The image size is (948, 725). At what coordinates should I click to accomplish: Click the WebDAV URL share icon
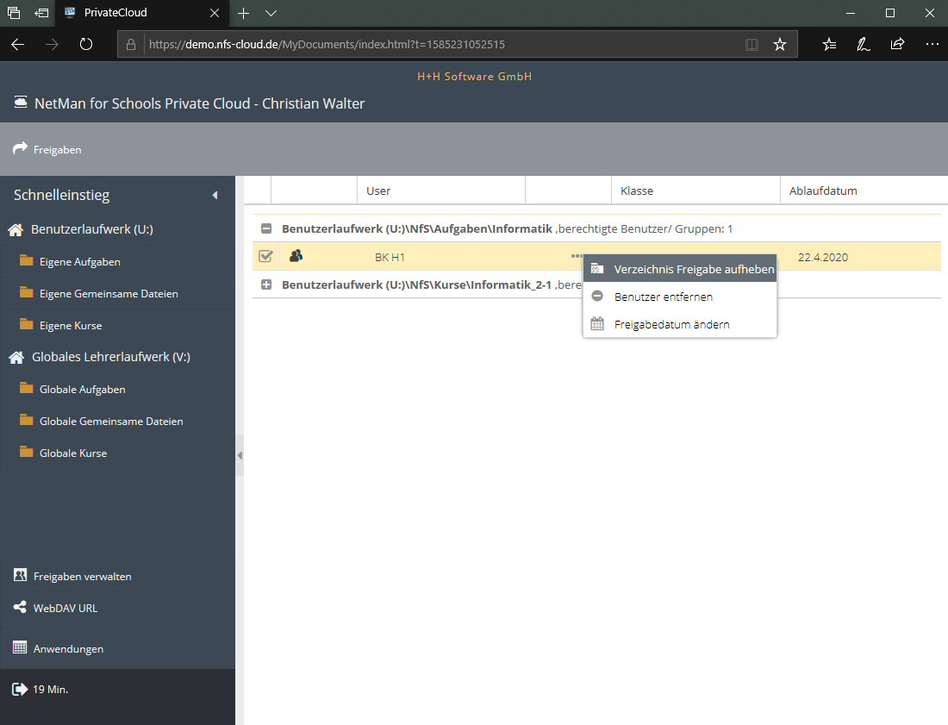click(20, 607)
